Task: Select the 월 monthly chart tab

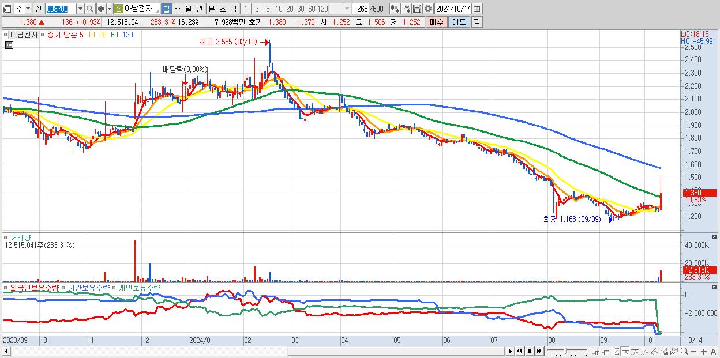Action: 188,9
